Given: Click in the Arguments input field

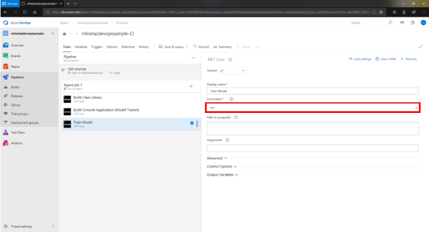Looking at the screenshot, I should tap(313, 148).
